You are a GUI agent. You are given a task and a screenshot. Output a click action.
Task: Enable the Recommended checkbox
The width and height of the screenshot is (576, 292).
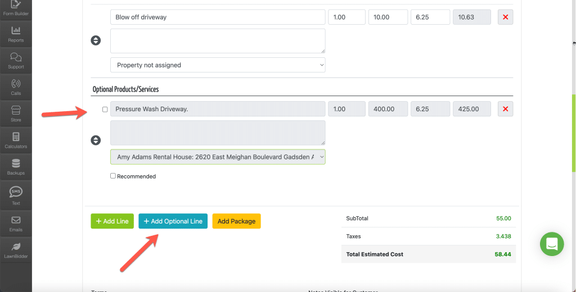pyautogui.click(x=113, y=176)
